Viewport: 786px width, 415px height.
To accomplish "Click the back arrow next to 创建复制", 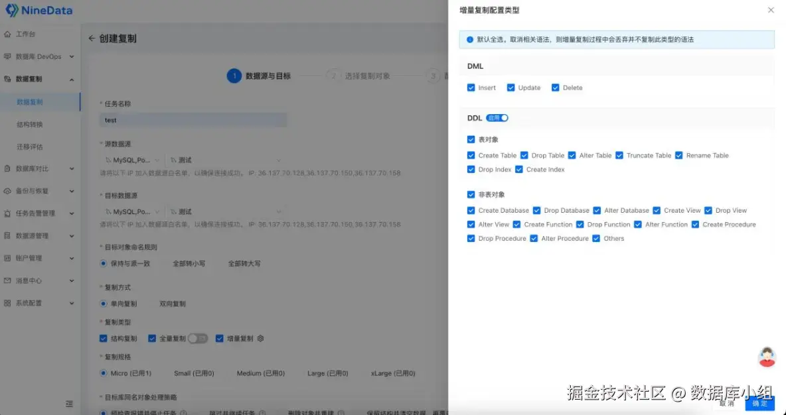I will 91,38.
